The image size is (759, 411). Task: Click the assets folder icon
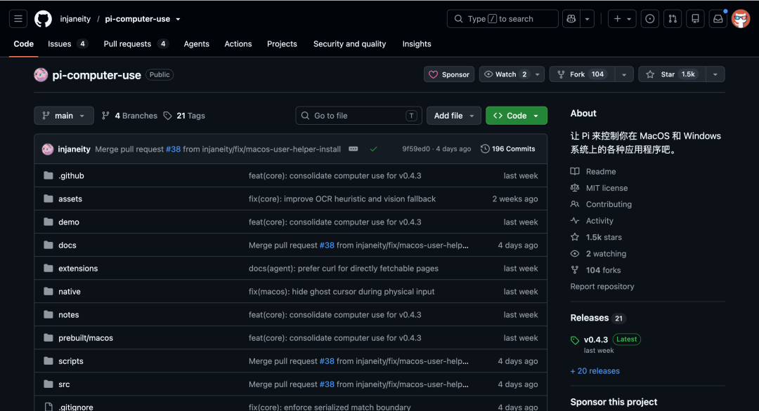click(48, 198)
